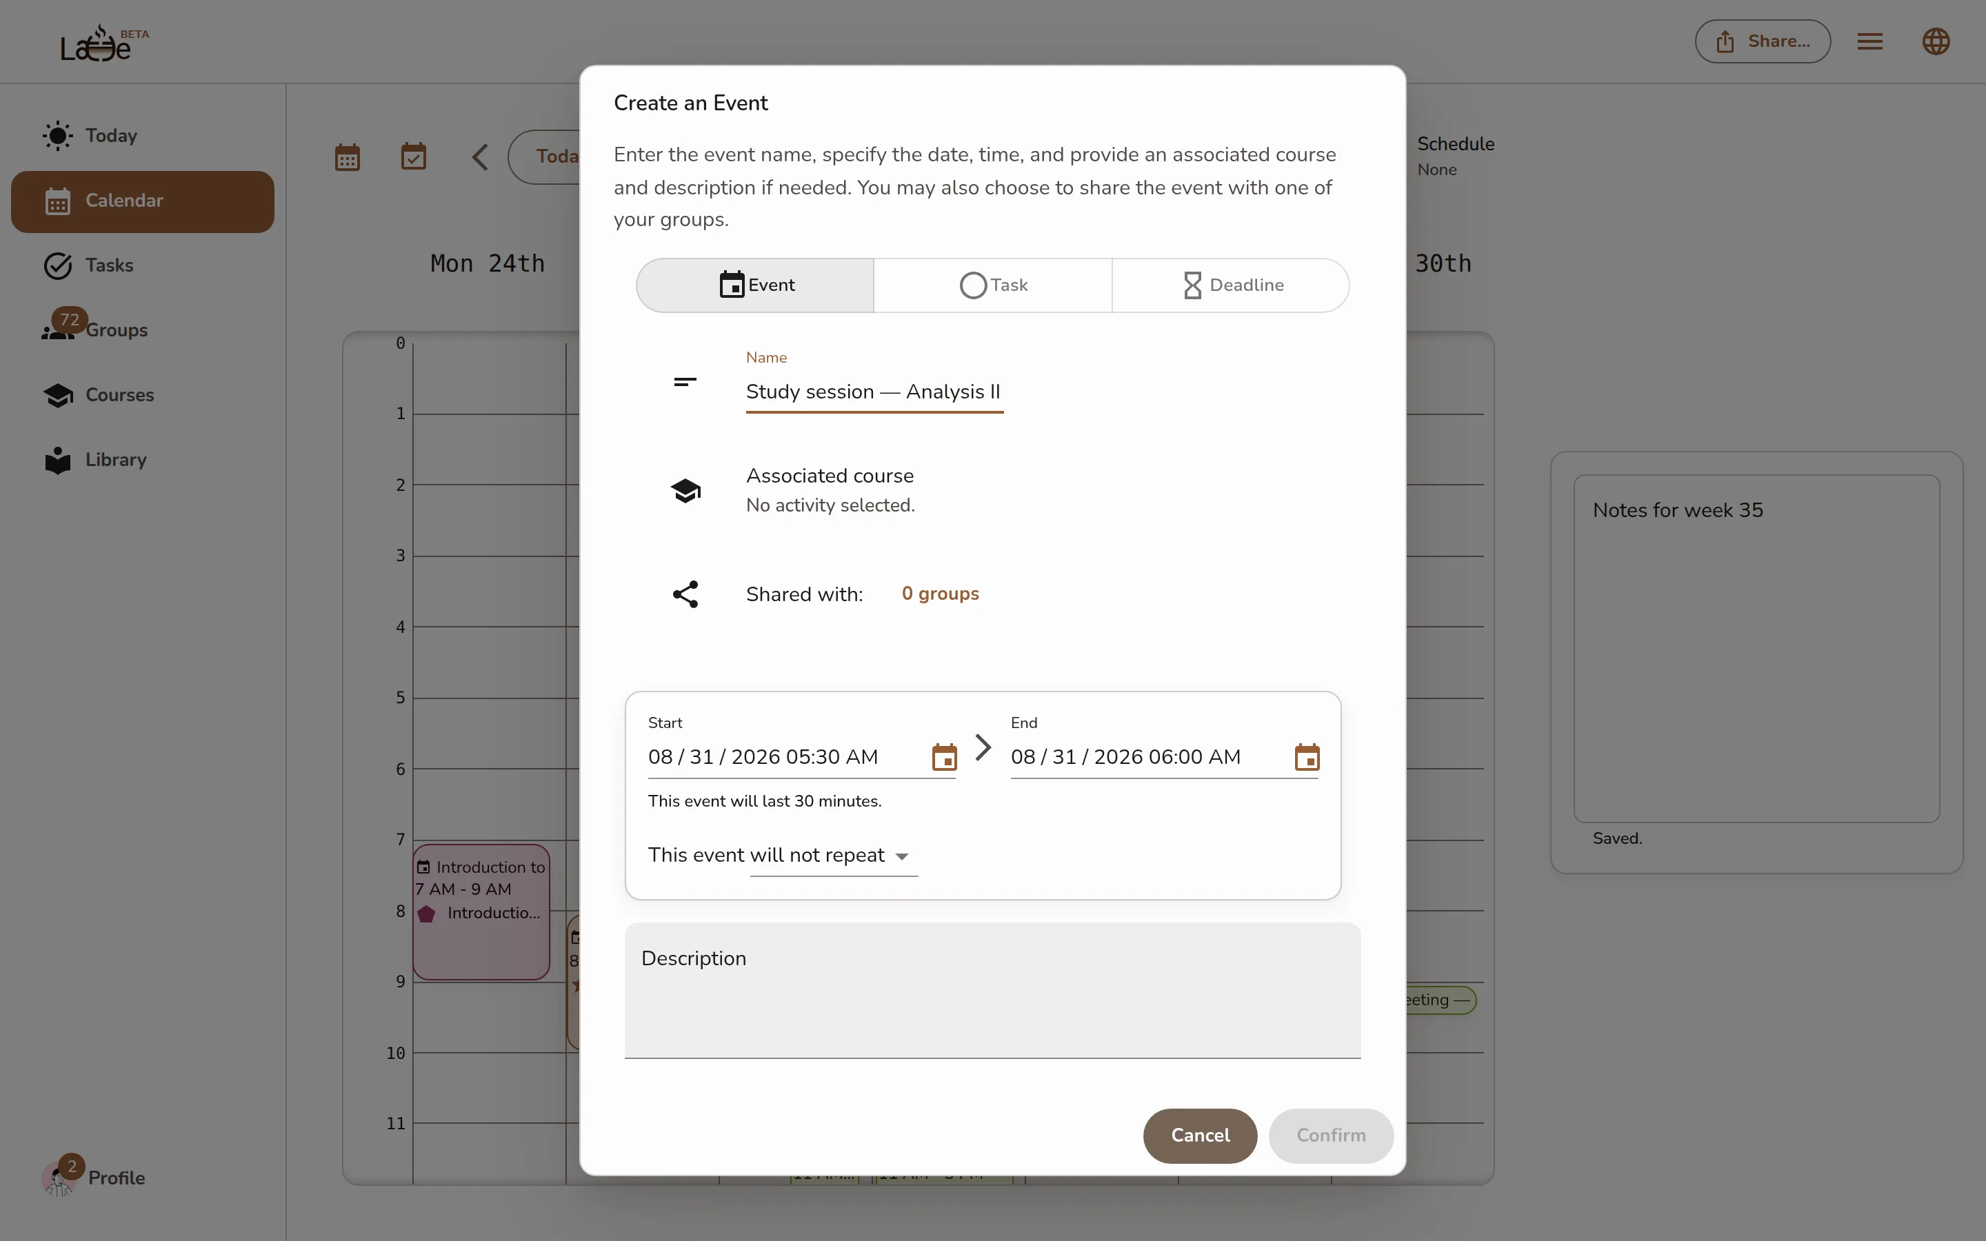Click the Name input field
1986x1241 pixels.
874,392
